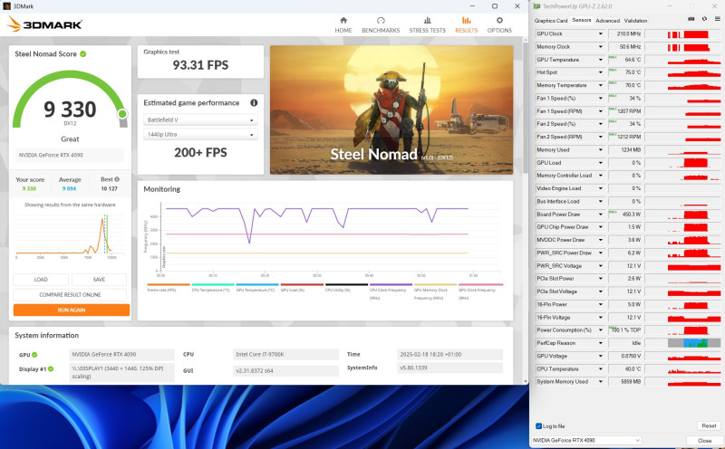Toggle the CPU Utility black legend swatch
725x449 pixels.
pos(346,284)
